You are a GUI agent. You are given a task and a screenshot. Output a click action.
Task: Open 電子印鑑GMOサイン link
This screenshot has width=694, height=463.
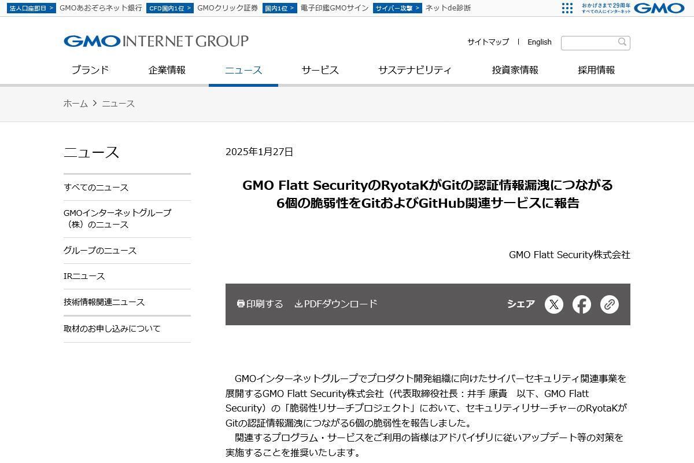(335, 8)
